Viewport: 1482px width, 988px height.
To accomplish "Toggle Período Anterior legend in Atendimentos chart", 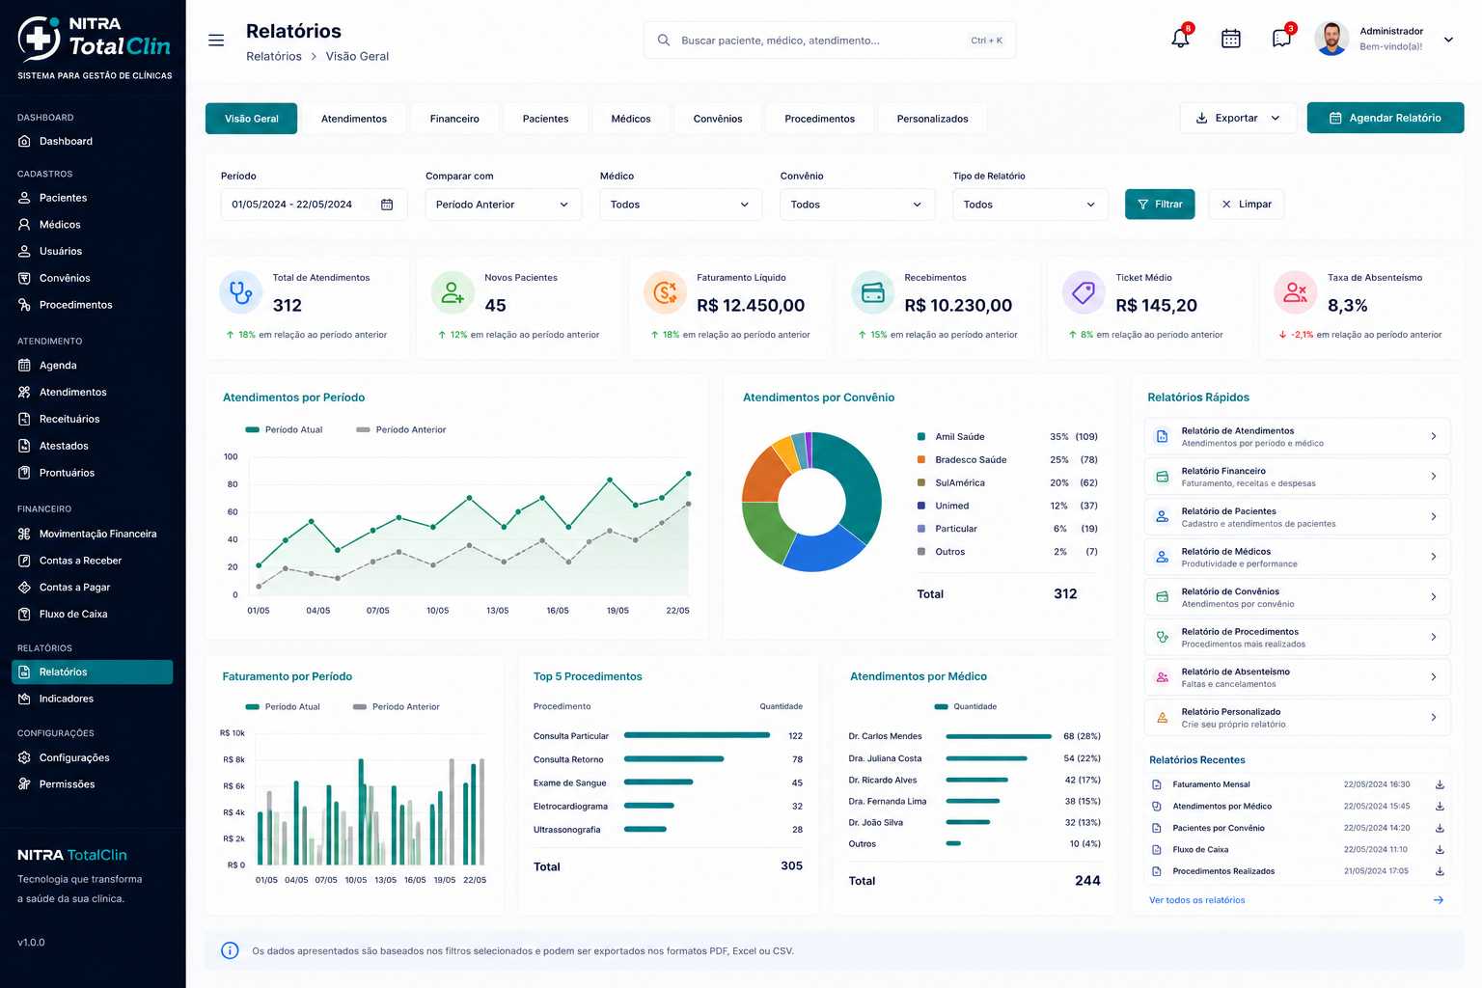I will tap(401, 429).
